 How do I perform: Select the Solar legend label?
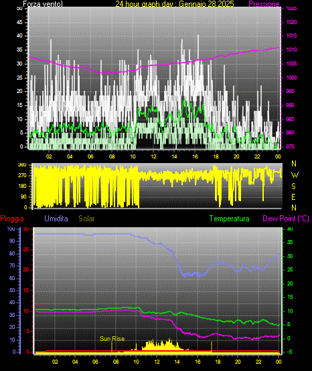pos(86,219)
